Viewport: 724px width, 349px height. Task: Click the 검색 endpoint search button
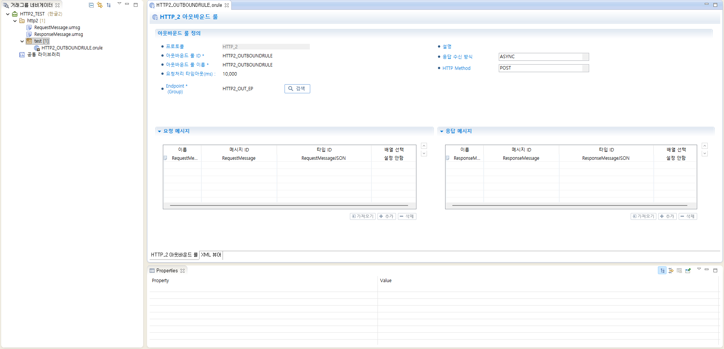click(x=297, y=88)
